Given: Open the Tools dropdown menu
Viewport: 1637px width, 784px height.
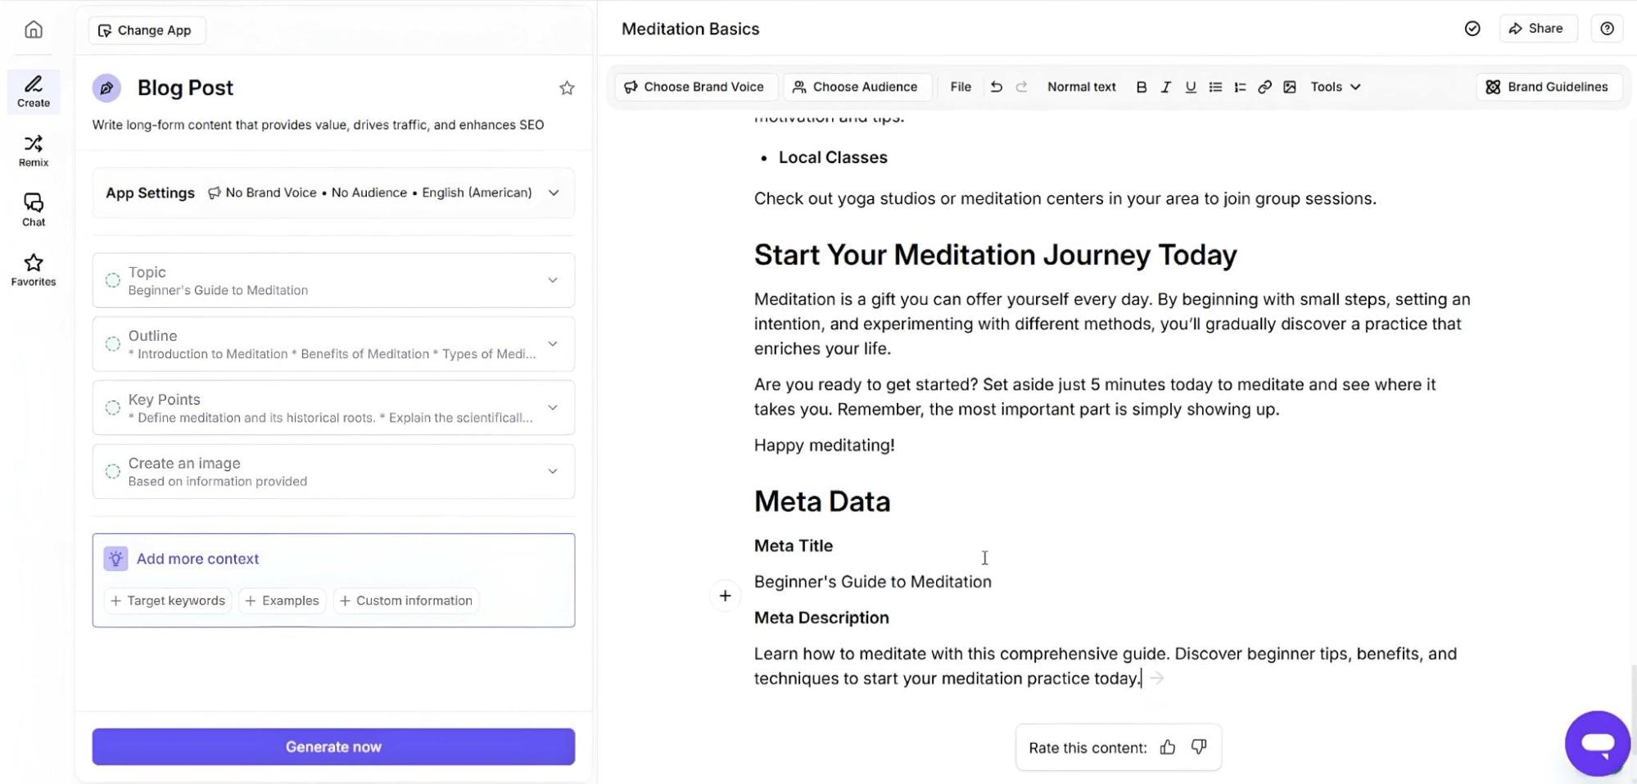Looking at the screenshot, I should click(1335, 87).
